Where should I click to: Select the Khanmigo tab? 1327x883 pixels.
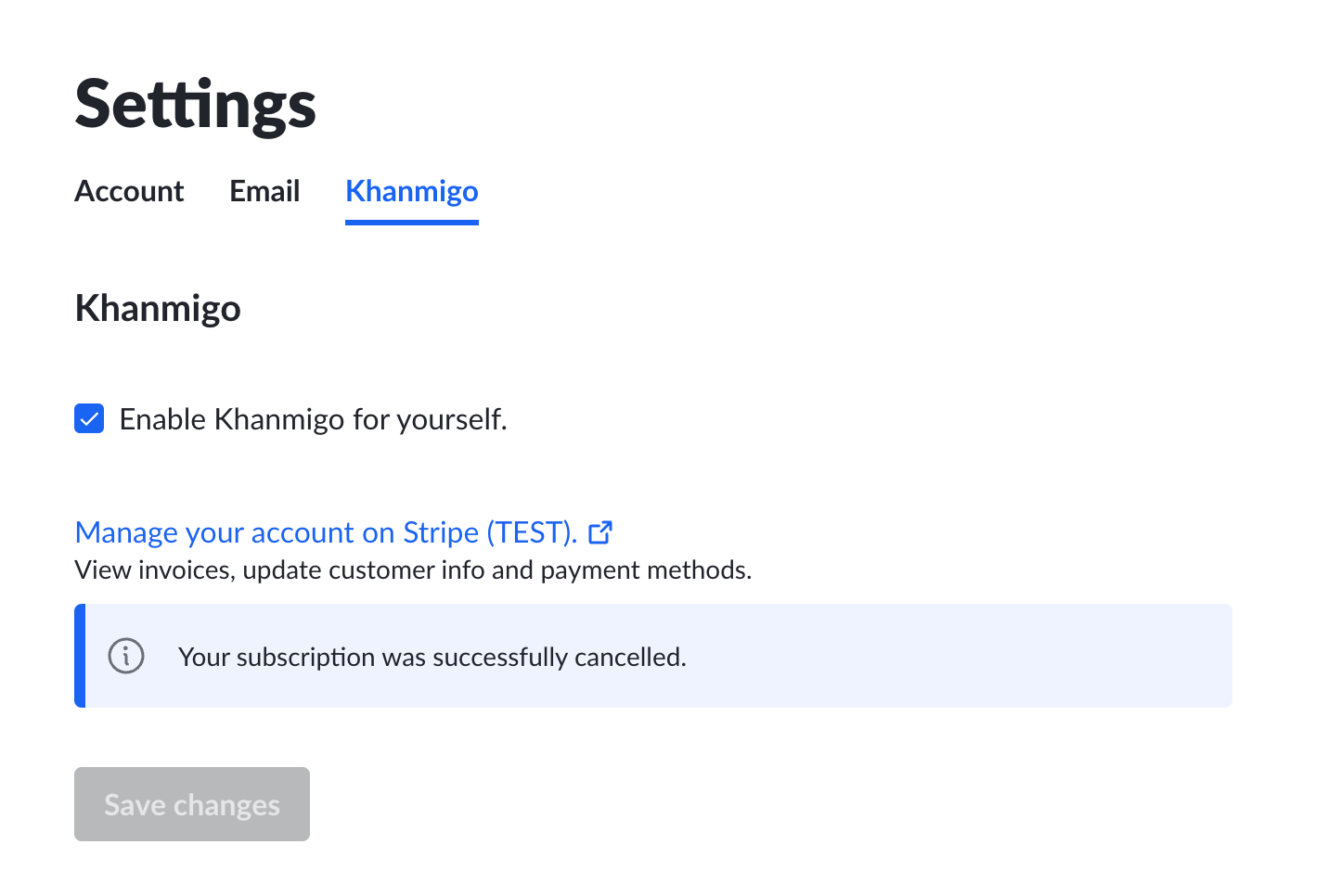click(412, 191)
